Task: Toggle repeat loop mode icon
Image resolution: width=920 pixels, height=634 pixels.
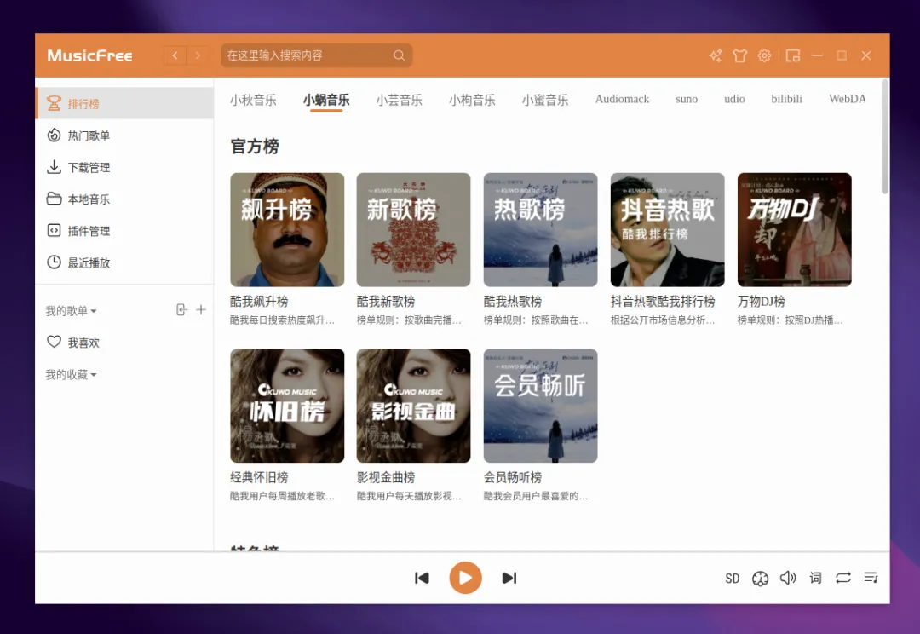Action: 843,579
